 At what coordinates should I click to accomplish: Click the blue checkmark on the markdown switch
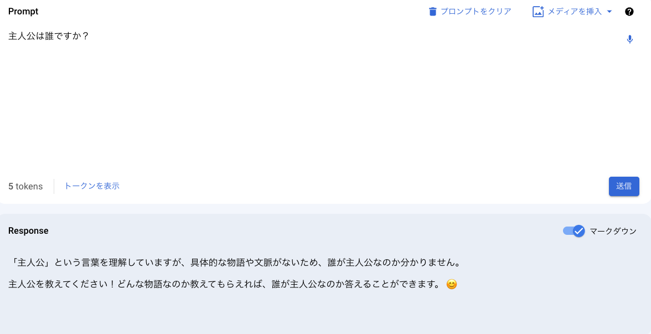pyautogui.click(x=578, y=231)
